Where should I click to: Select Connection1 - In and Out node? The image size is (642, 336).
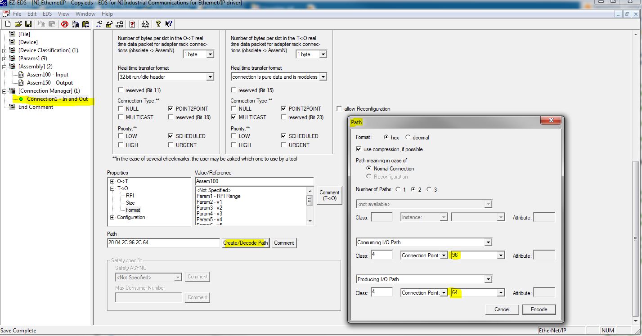point(57,99)
